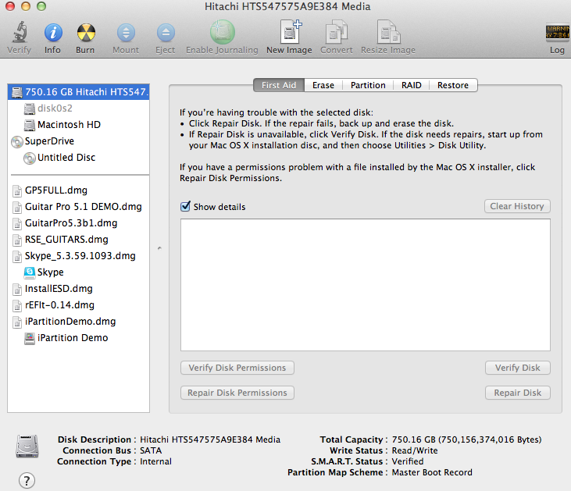571x491 pixels.
Task: Click the Verify Disk button
Action: click(x=517, y=368)
